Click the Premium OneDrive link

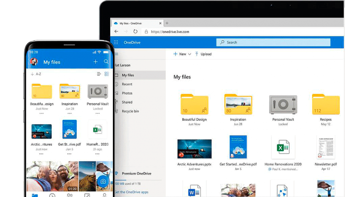click(136, 173)
